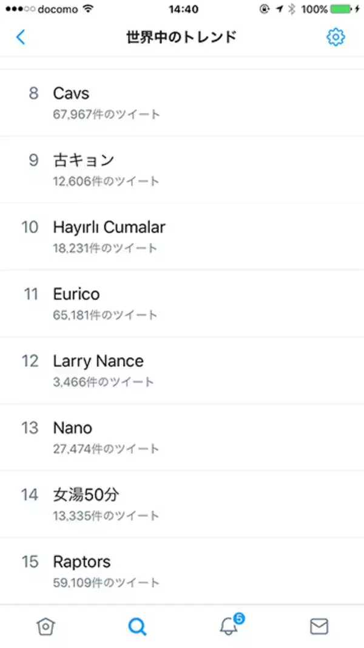View the Eurico trend

76,294
